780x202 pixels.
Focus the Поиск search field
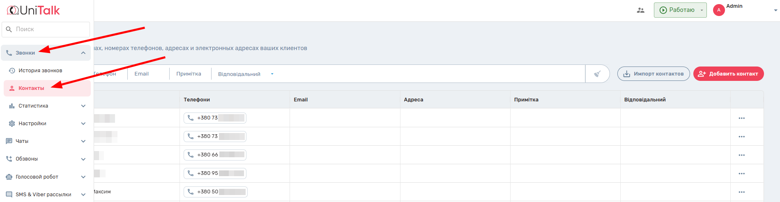point(49,30)
